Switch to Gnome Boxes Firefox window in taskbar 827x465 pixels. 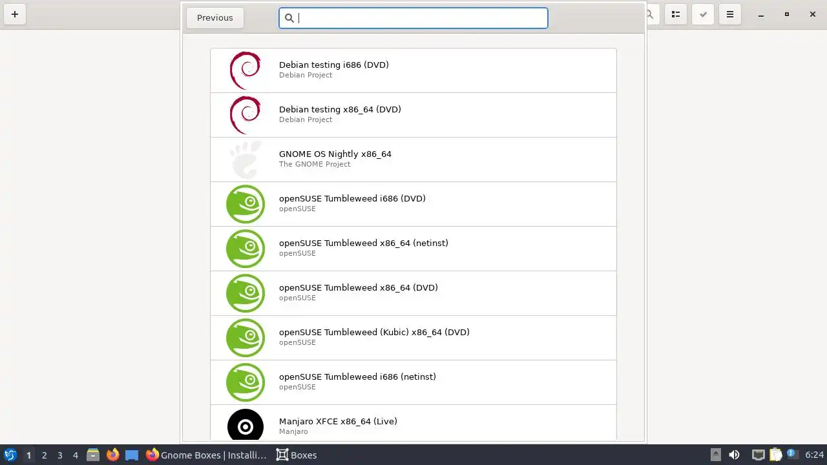(x=206, y=455)
